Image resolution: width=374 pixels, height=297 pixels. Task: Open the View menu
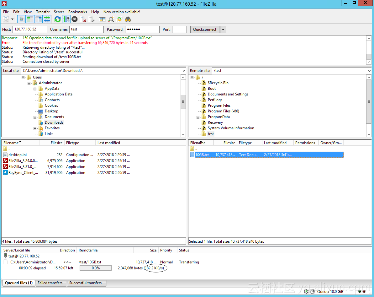(28, 12)
